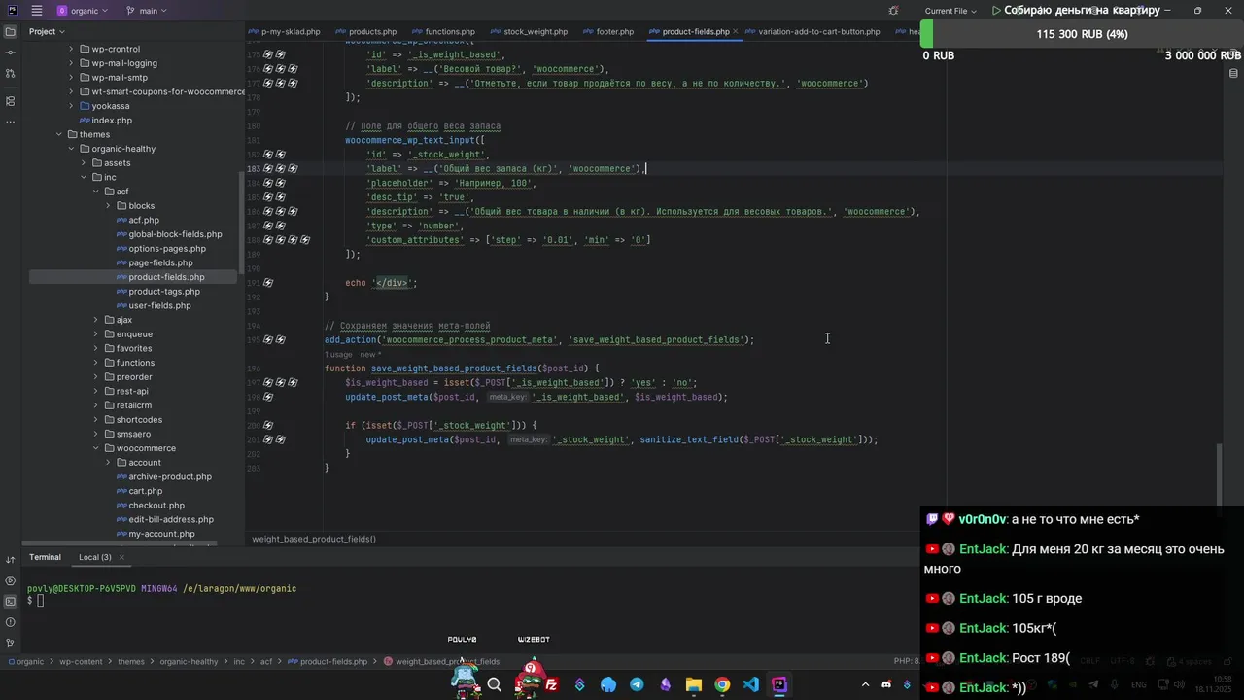The image size is (1244, 700).
Task: Switch to the functions.php tab
Action: point(443,32)
